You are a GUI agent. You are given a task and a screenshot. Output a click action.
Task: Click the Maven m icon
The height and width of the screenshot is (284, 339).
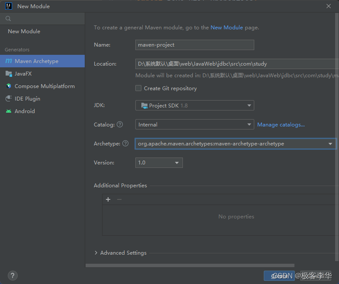(9, 61)
